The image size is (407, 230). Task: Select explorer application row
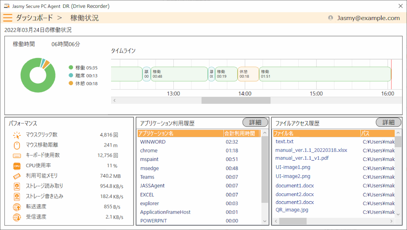pos(199,203)
